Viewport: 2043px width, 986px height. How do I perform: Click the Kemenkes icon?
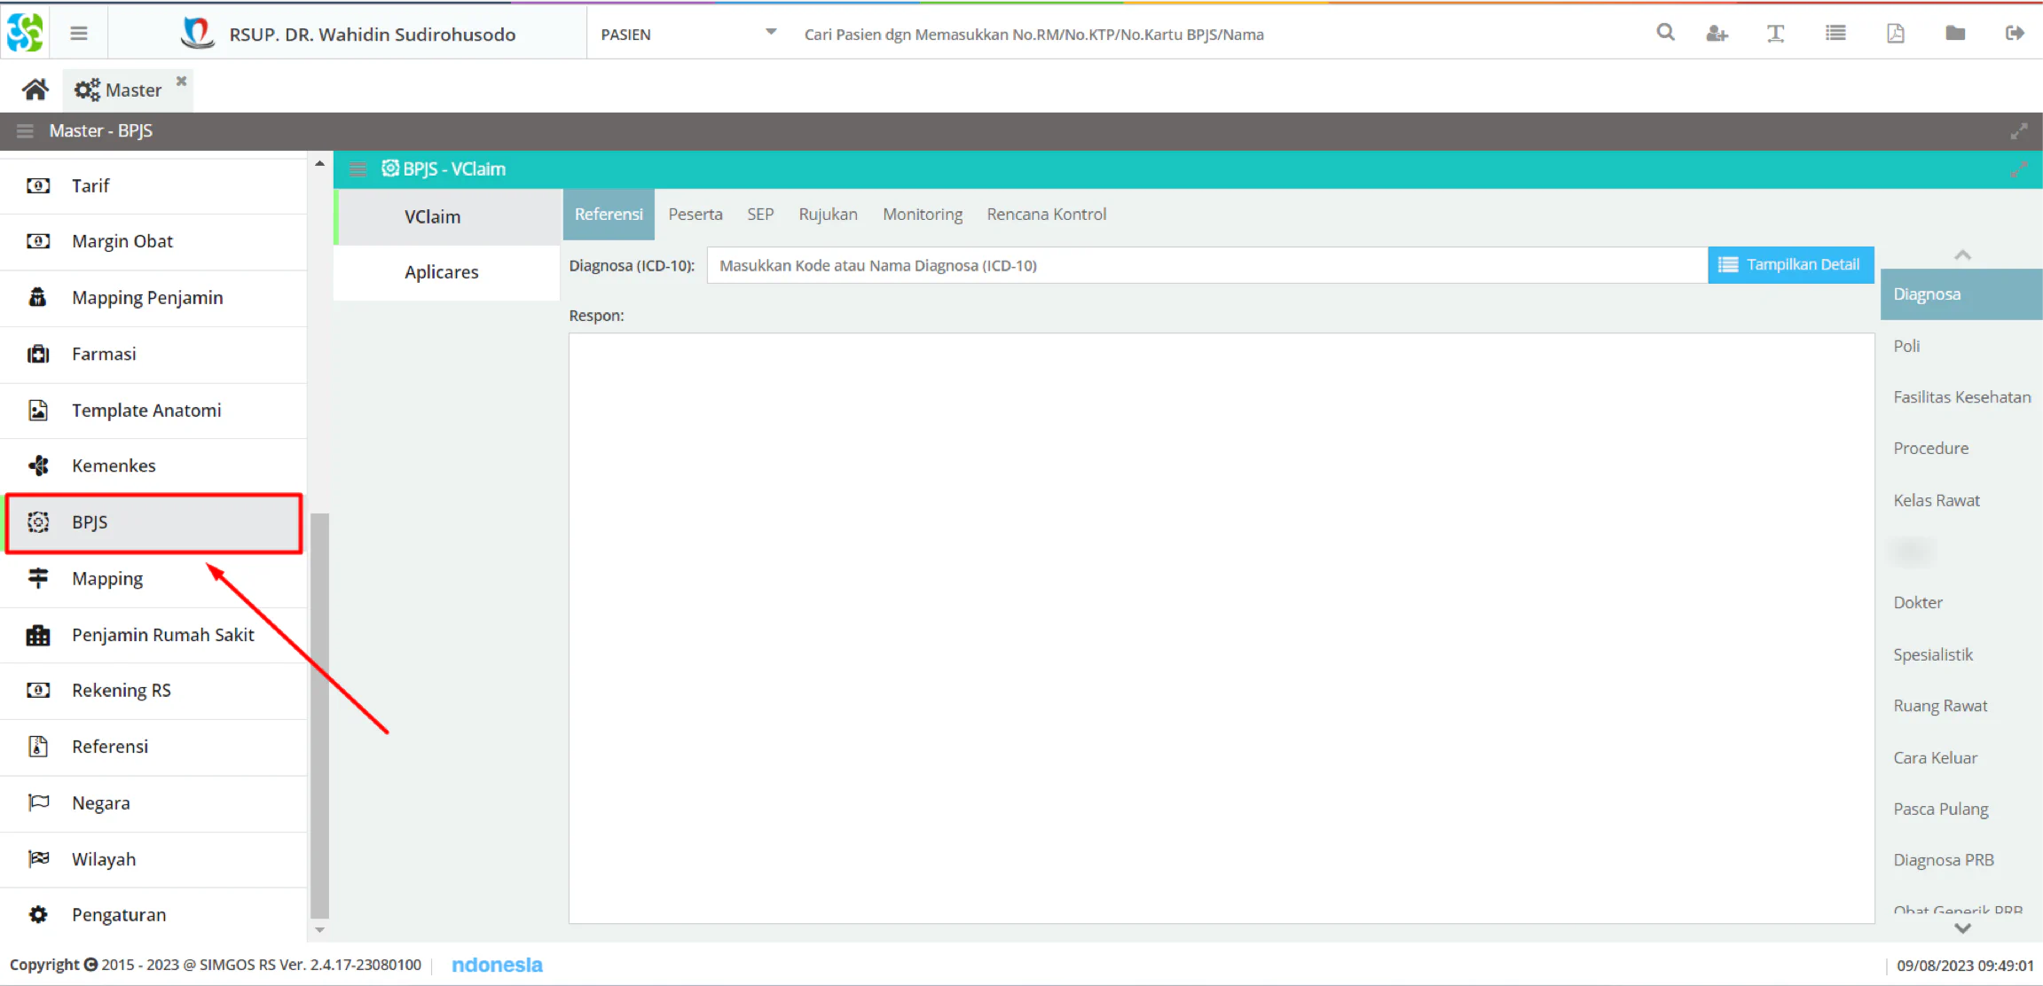click(38, 466)
